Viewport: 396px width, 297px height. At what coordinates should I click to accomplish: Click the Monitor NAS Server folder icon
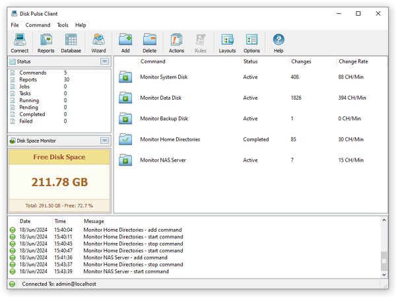click(x=125, y=160)
